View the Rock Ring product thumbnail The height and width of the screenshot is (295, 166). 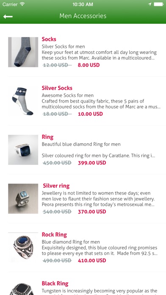(23, 248)
